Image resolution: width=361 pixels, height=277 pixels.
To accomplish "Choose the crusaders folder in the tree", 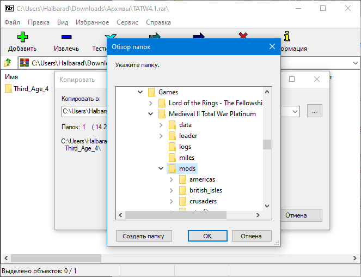I will coord(203,201).
